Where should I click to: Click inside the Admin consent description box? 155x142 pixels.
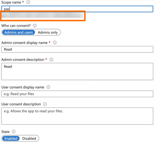(x=77, y=71)
